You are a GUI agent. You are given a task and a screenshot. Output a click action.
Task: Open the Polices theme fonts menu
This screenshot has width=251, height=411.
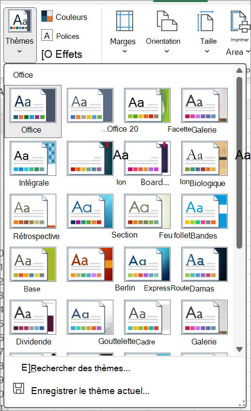[60, 36]
